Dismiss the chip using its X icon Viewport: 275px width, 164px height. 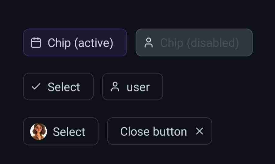pyautogui.click(x=199, y=131)
